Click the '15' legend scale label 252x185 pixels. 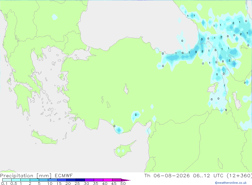pos(59,183)
